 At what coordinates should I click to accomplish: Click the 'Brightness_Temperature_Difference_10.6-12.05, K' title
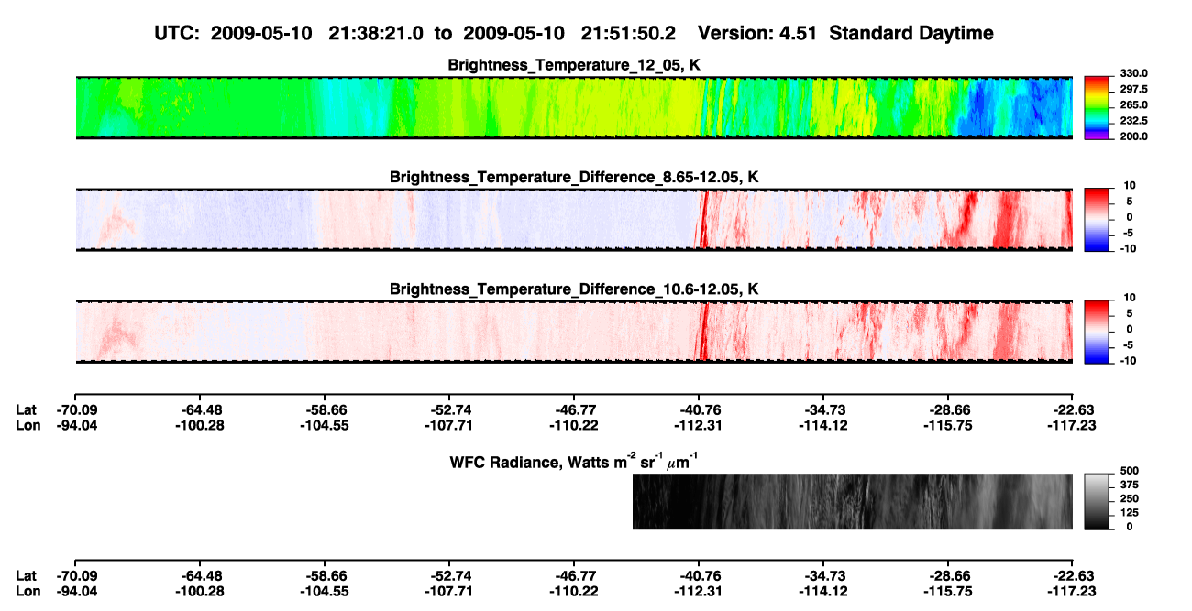tap(574, 289)
